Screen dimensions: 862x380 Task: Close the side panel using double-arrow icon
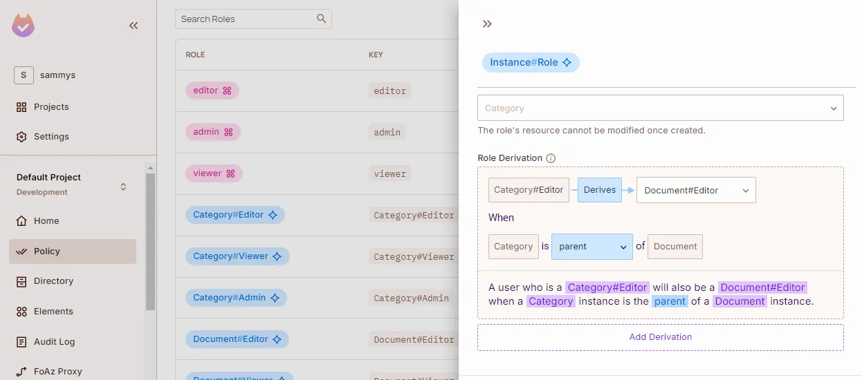coord(487,24)
